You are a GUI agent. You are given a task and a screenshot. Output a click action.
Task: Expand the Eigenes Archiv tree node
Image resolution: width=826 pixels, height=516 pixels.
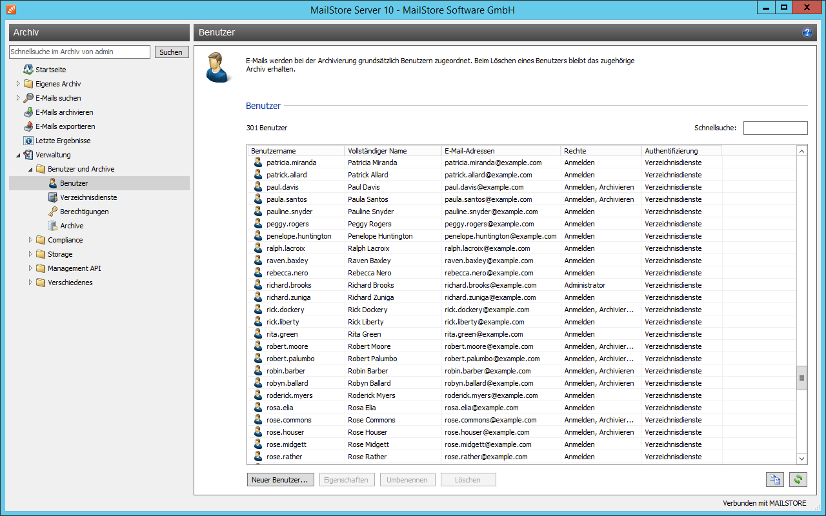[x=18, y=84]
